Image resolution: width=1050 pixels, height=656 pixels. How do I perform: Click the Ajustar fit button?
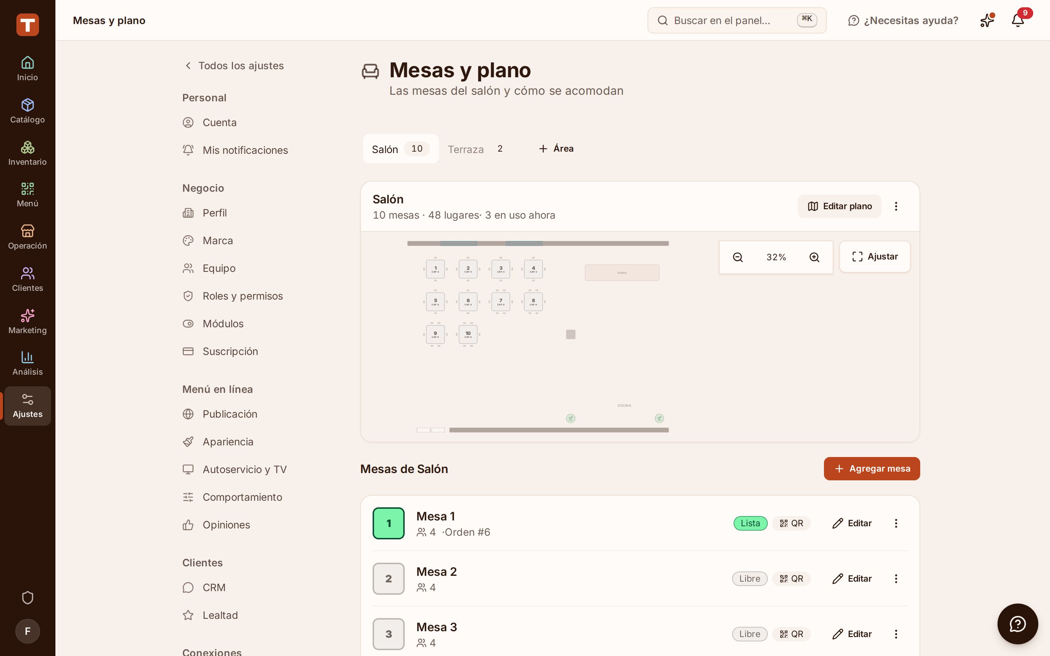874,257
